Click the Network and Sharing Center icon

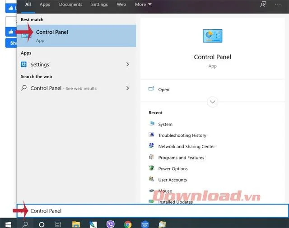click(152, 146)
